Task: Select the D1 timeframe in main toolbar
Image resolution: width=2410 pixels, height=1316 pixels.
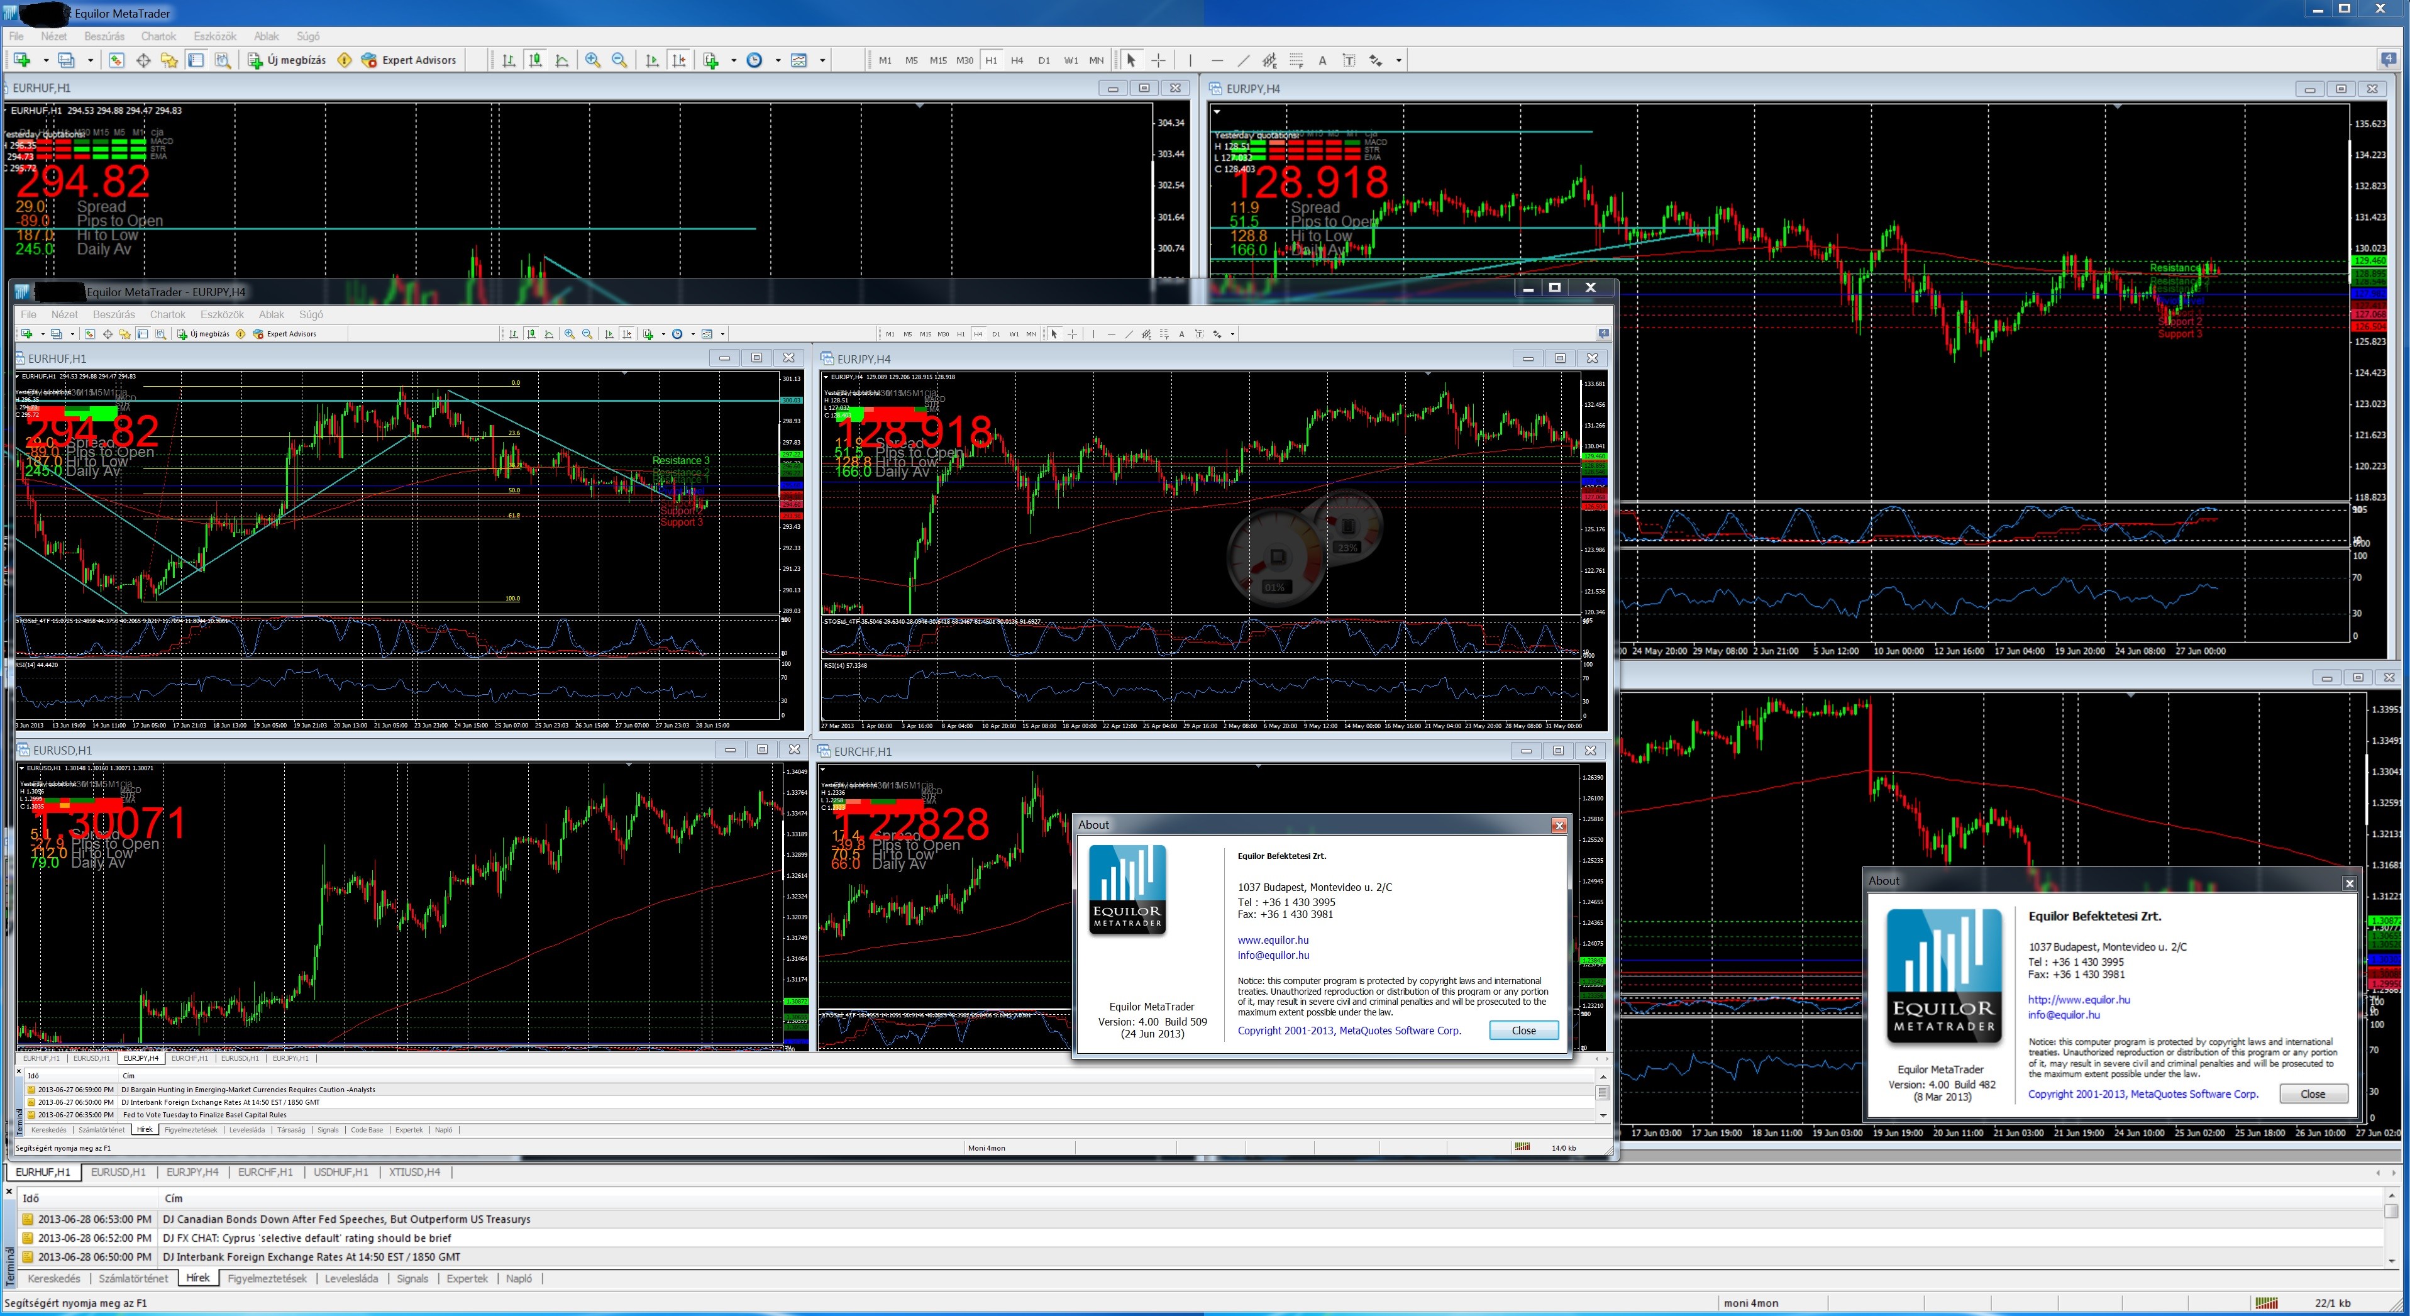Action: (x=1044, y=61)
